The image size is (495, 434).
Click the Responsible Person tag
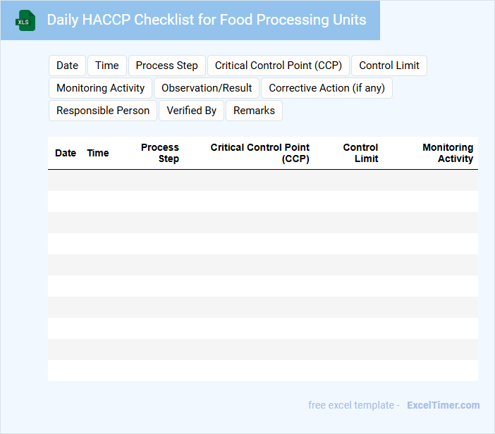(x=103, y=111)
